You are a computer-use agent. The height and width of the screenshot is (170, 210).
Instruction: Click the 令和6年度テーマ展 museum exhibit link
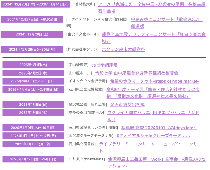(x=153, y=90)
